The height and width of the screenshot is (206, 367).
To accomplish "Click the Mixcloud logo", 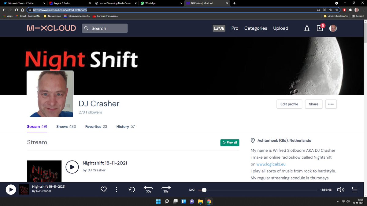I will coord(51,28).
